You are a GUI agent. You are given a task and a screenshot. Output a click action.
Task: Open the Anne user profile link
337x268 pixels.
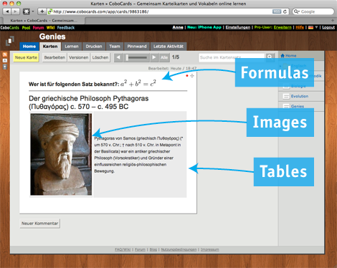coord(178,27)
